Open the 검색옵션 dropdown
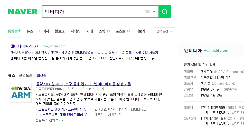244x128 pixels. [x=164, y=31]
